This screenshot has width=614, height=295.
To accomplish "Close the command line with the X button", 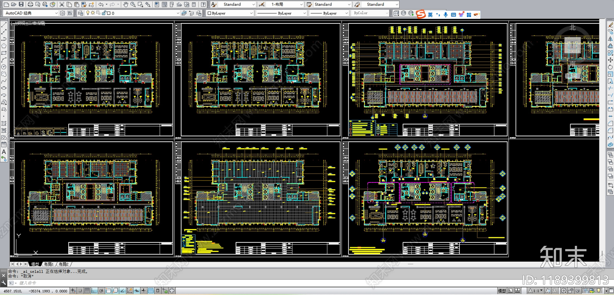I will tap(3, 275).
